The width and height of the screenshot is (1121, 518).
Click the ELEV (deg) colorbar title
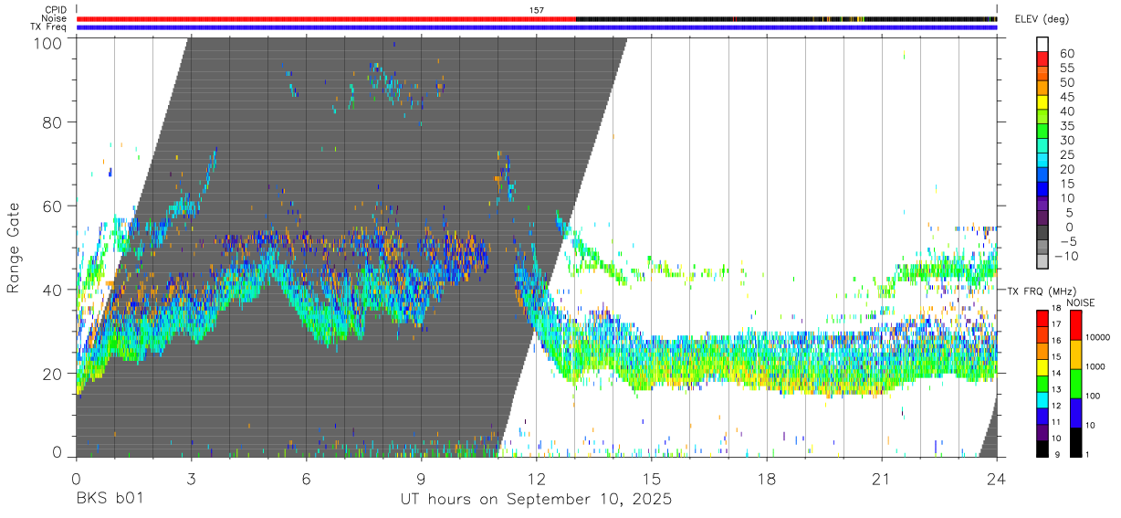pos(1042,19)
